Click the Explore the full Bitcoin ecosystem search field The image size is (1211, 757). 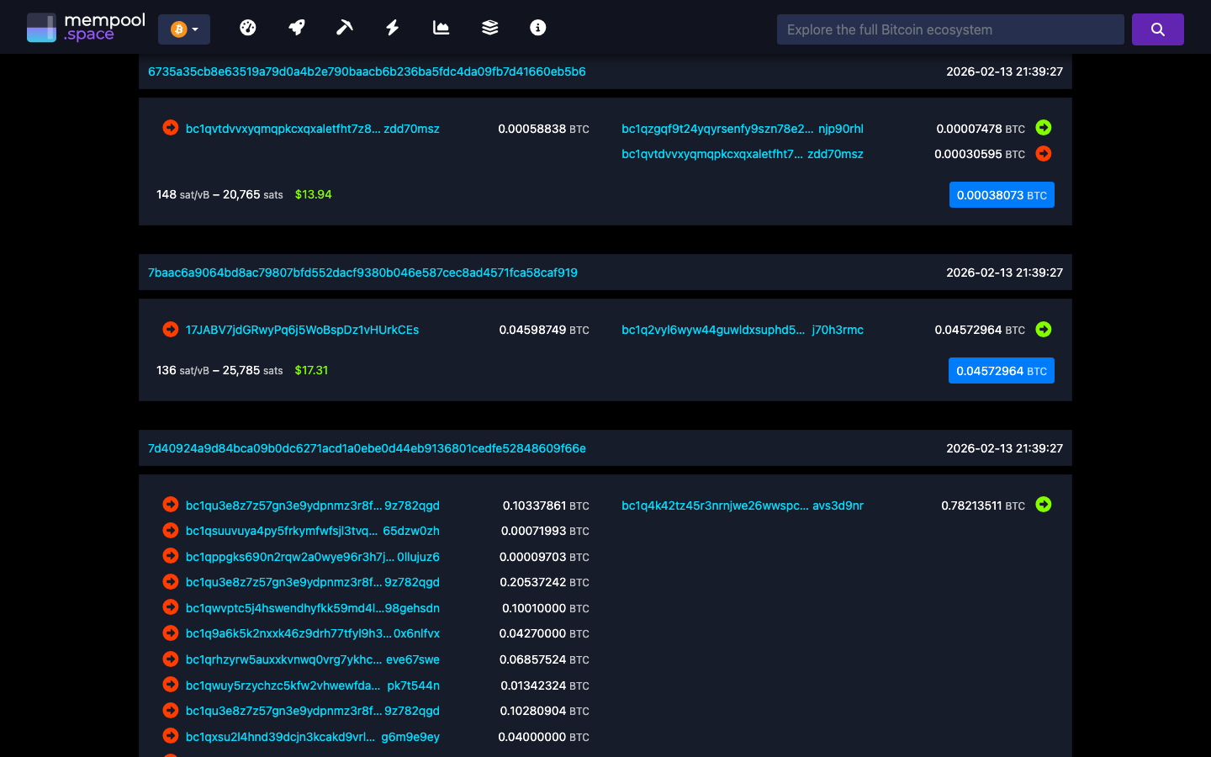point(949,29)
